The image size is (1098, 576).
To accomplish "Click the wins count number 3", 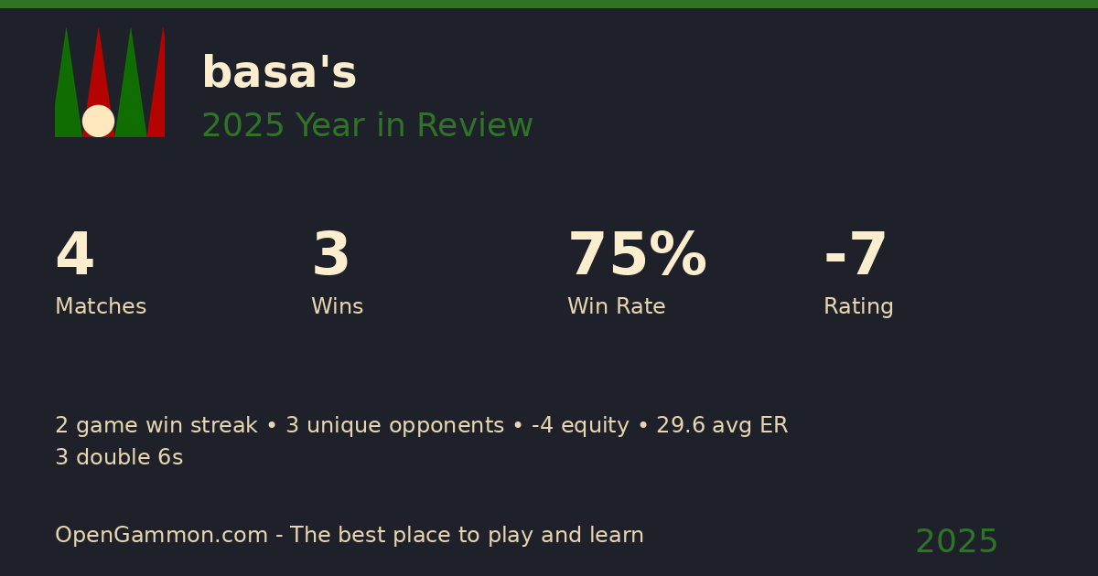I will [330, 256].
